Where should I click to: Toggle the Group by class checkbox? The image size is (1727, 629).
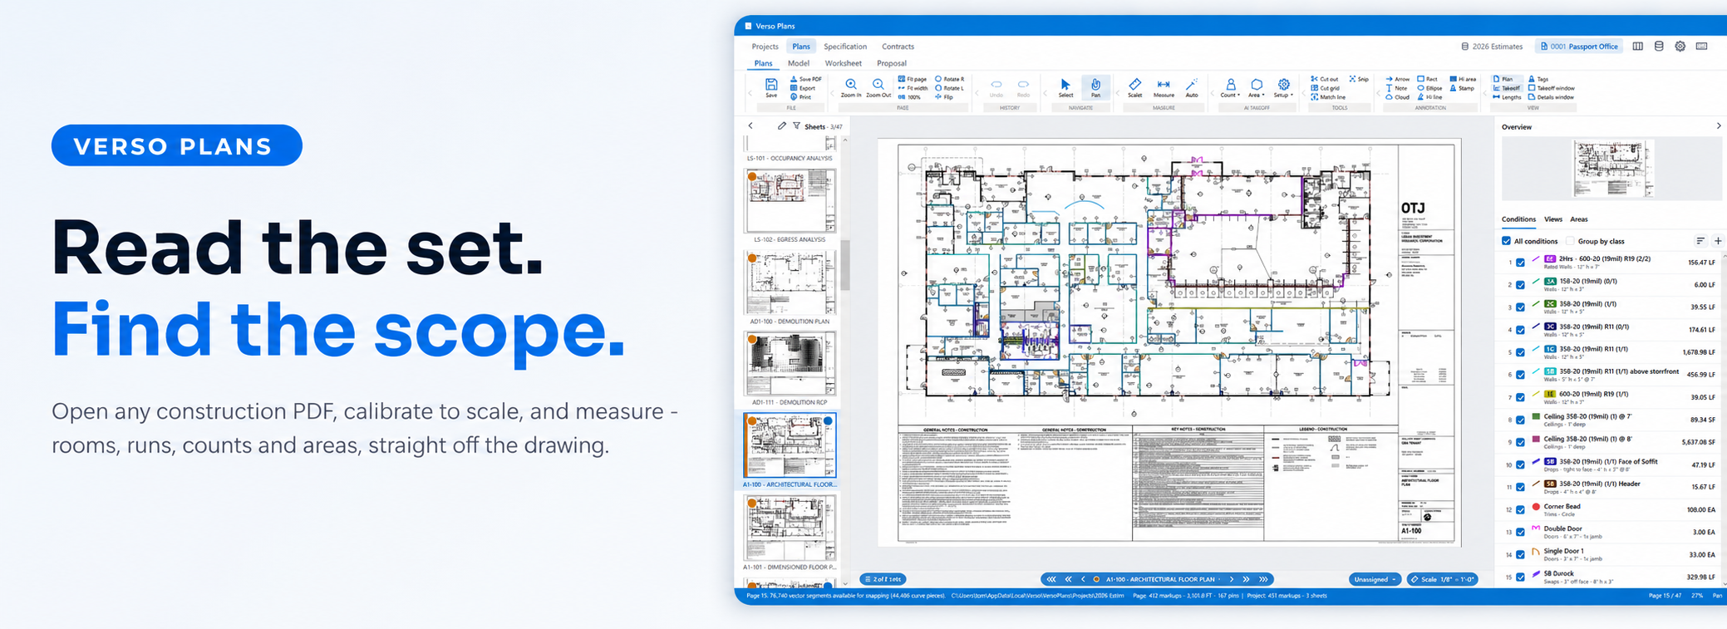[1570, 241]
